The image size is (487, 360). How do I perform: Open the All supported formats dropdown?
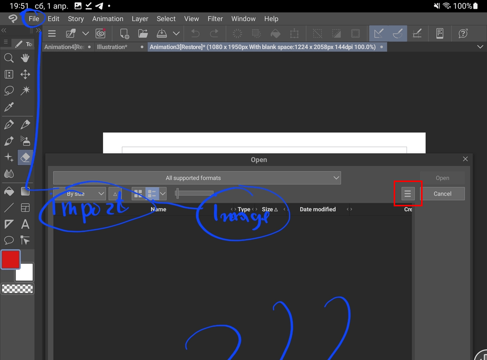[x=197, y=177]
